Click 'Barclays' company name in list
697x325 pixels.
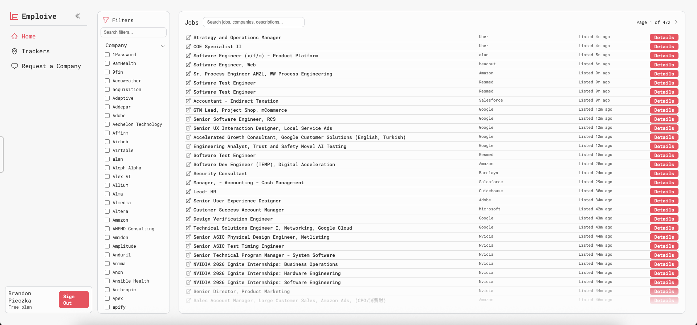[488, 173]
